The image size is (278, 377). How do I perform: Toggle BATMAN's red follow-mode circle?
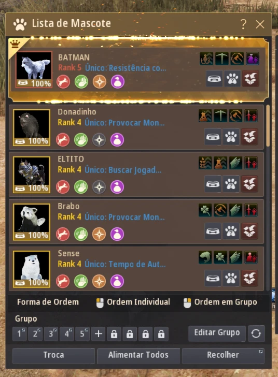click(63, 82)
